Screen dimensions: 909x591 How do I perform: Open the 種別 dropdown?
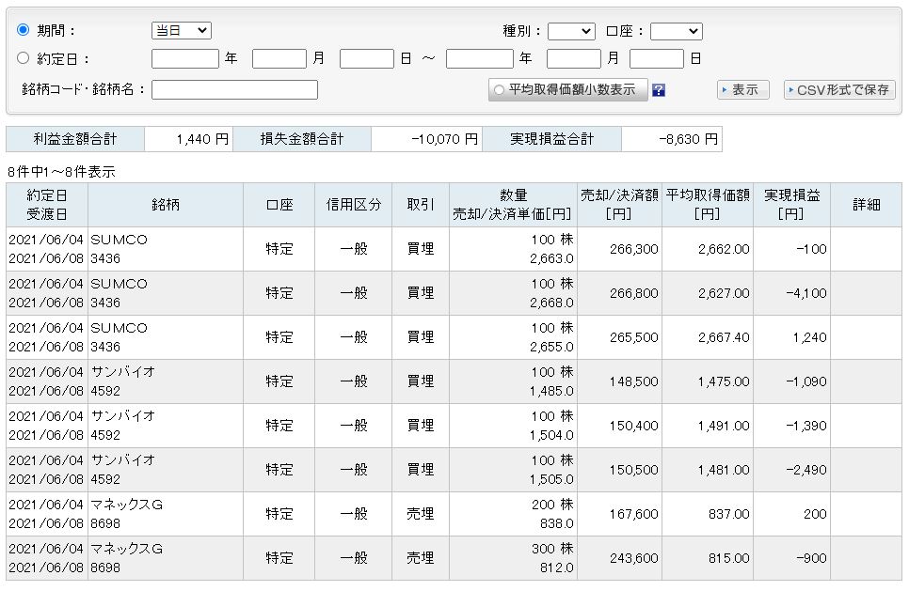point(571,31)
